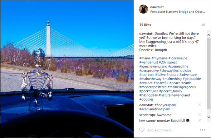
Task: Delete the #findyourpark comment with its X
Action: [x=199, y=105]
